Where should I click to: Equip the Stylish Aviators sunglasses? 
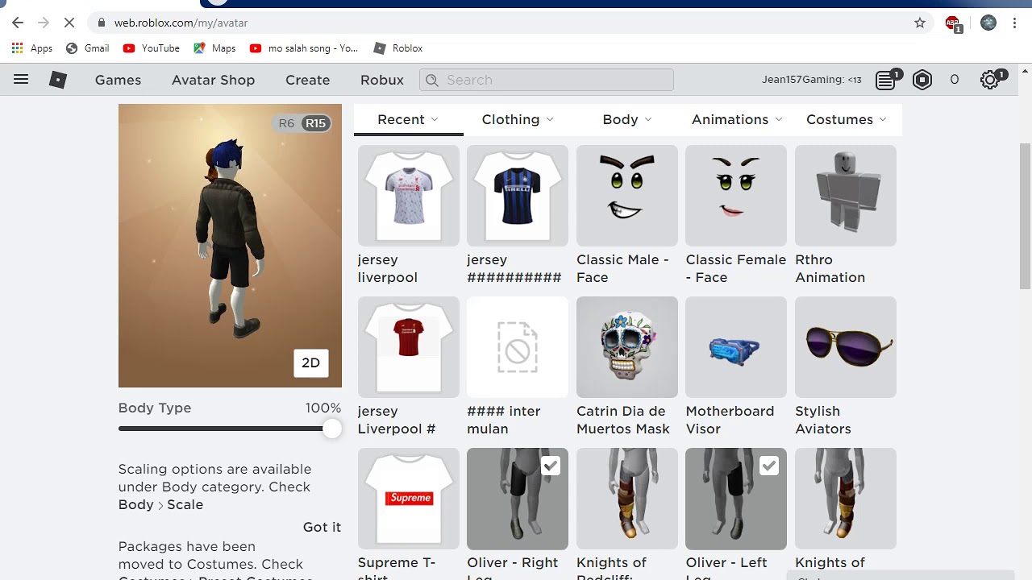click(846, 347)
